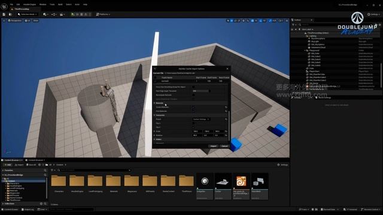
Task: Select the orange Houdini asset thumbnail
Action: pos(241,182)
